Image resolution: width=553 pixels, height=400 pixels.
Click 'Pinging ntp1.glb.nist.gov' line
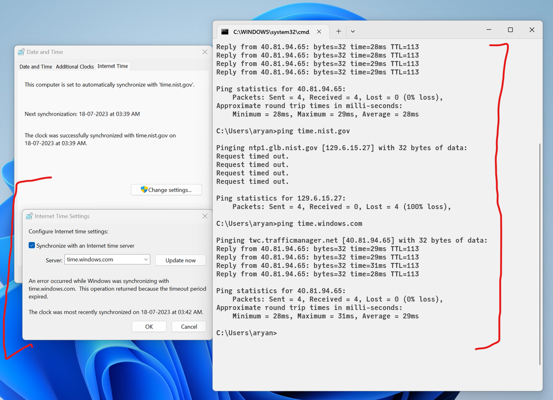(342, 148)
